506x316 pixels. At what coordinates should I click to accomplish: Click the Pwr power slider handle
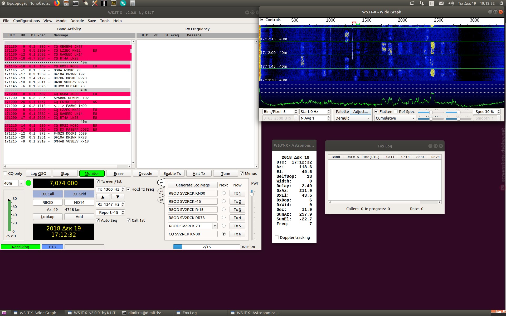click(x=252, y=194)
